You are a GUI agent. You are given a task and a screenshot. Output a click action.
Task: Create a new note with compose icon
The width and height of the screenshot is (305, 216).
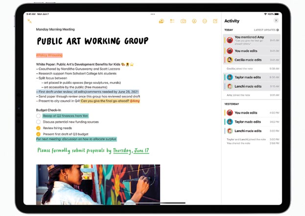tap(215, 21)
